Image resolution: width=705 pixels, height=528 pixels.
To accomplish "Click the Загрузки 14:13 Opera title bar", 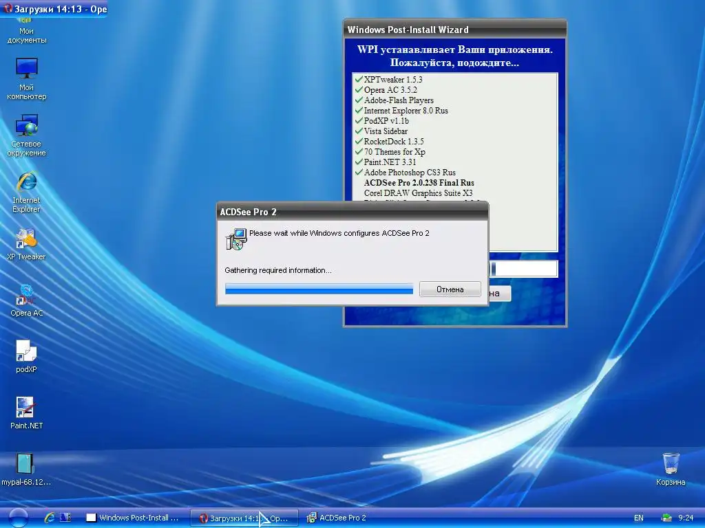I will click(x=54, y=8).
